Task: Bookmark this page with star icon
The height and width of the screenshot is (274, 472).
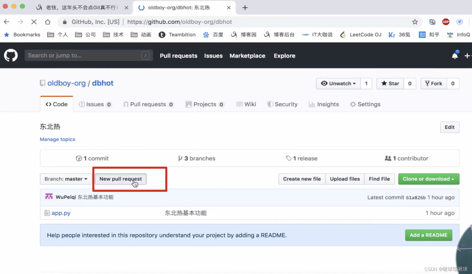Action: (x=415, y=22)
